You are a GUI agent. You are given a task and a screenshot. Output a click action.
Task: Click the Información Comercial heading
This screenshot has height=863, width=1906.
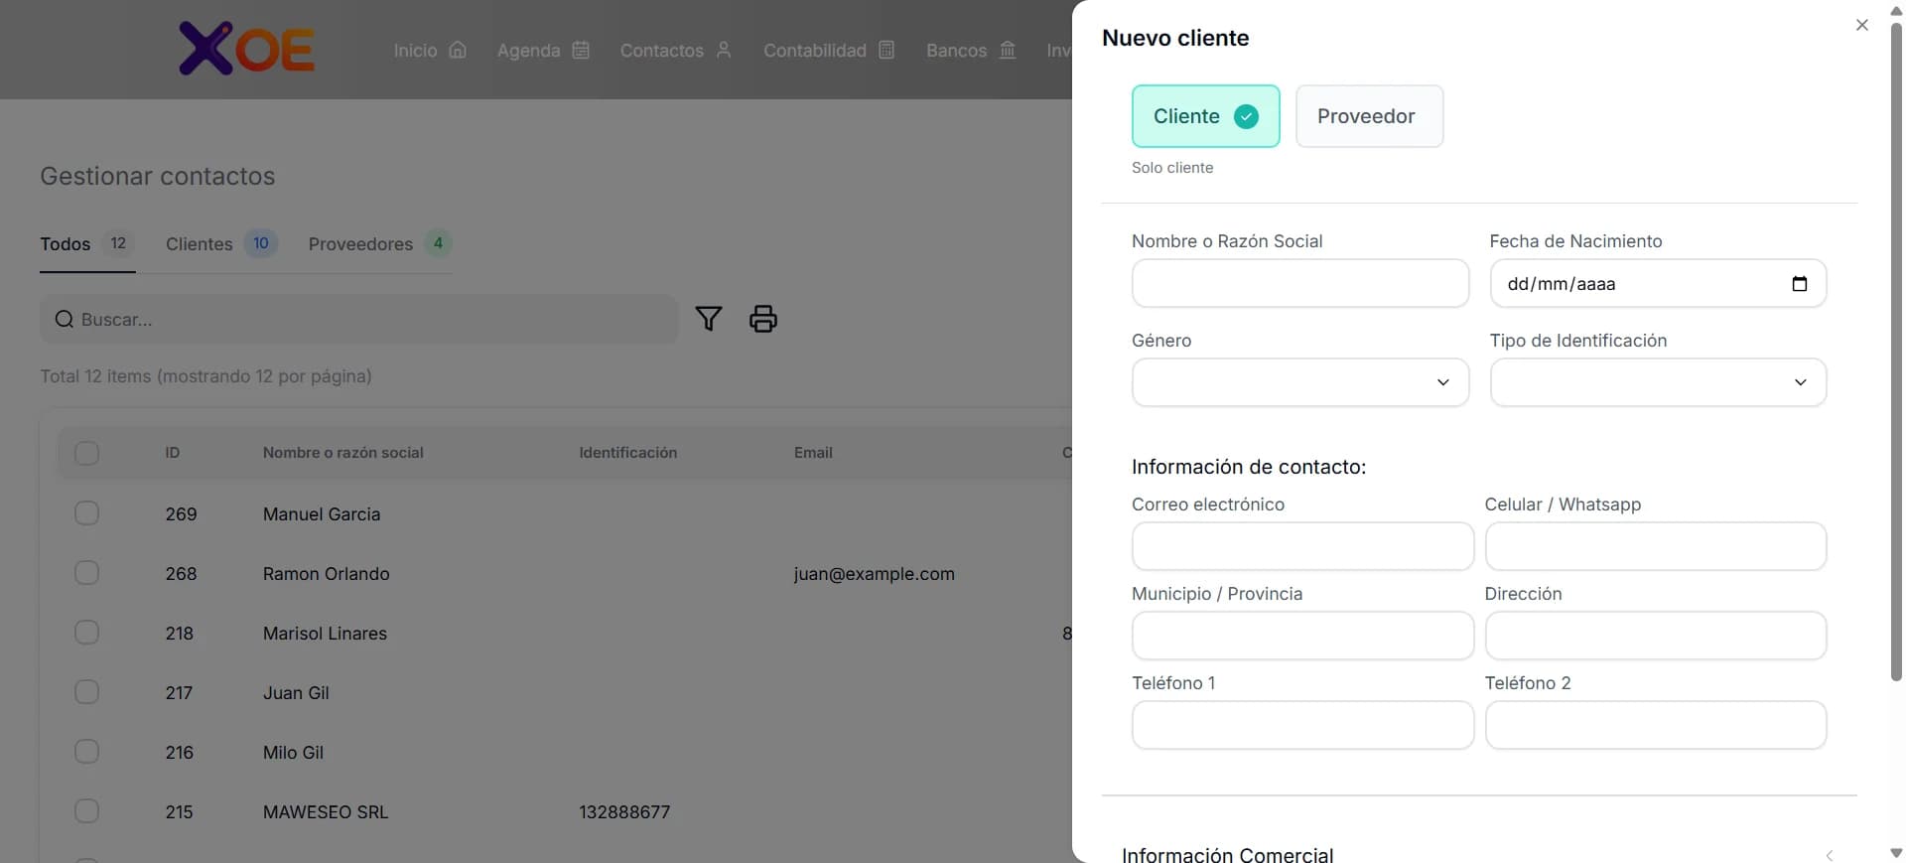(x=1227, y=854)
